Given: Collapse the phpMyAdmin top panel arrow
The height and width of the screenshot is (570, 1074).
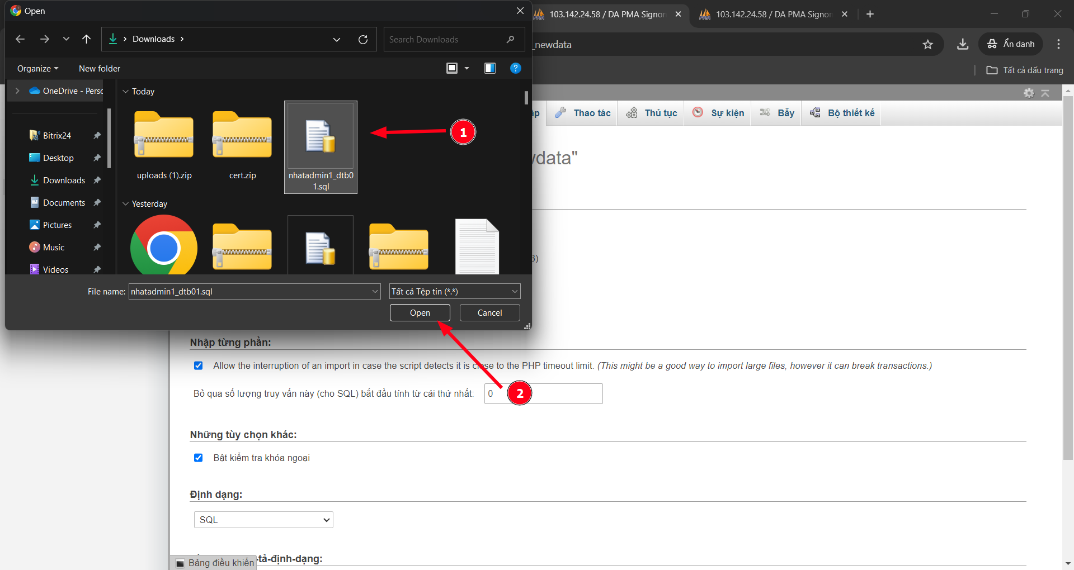Looking at the screenshot, I should (1045, 93).
